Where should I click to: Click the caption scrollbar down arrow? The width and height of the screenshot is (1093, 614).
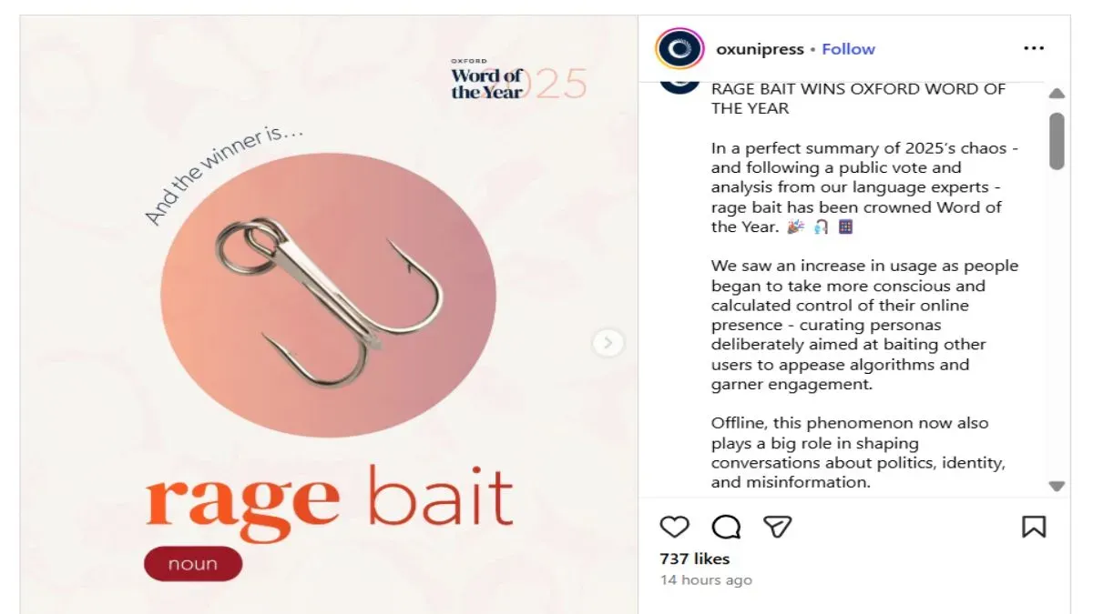point(1057,487)
